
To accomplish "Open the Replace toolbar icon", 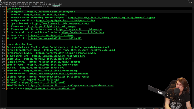I will click(x=25, y=4).
